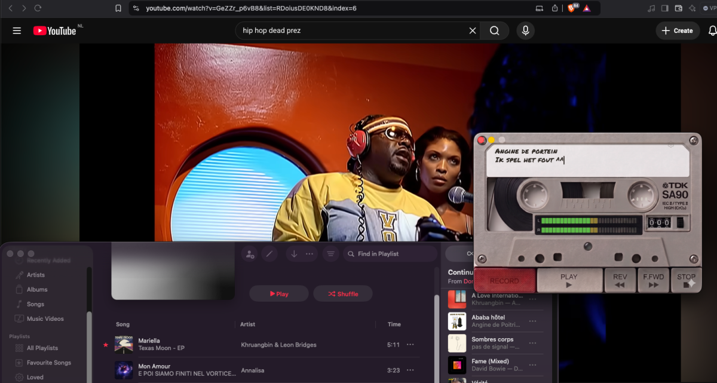The image size is (717, 383).
Task: Click the YouTube Create button
Action: point(677,30)
